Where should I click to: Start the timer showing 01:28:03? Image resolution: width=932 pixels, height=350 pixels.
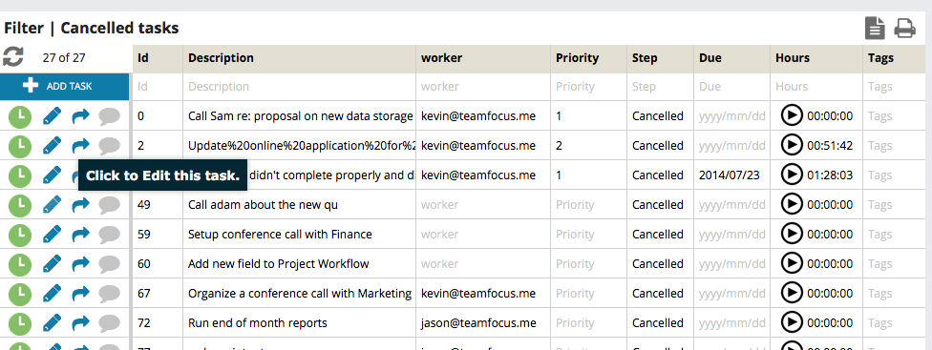tap(792, 175)
